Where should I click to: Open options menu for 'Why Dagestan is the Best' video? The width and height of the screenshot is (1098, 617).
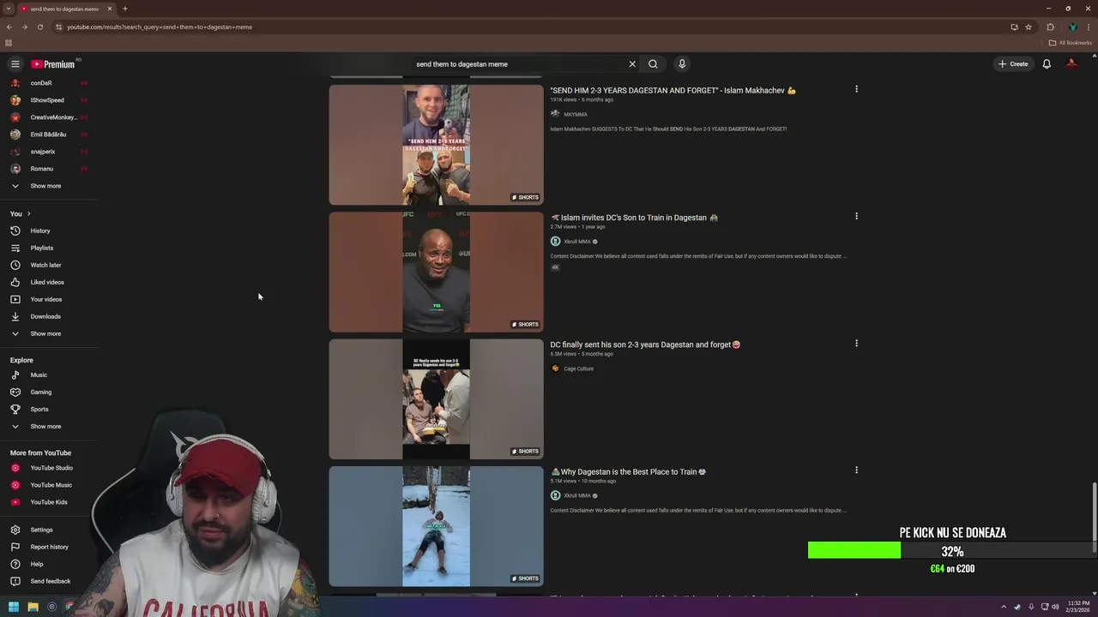pos(856,470)
